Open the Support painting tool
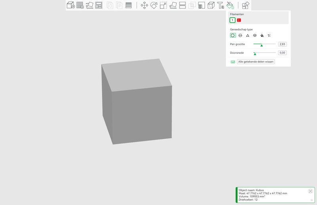Viewport: 317px width, 205px height. [201, 5]
